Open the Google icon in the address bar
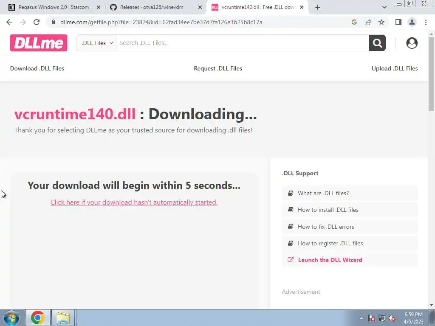 point(354,22)
